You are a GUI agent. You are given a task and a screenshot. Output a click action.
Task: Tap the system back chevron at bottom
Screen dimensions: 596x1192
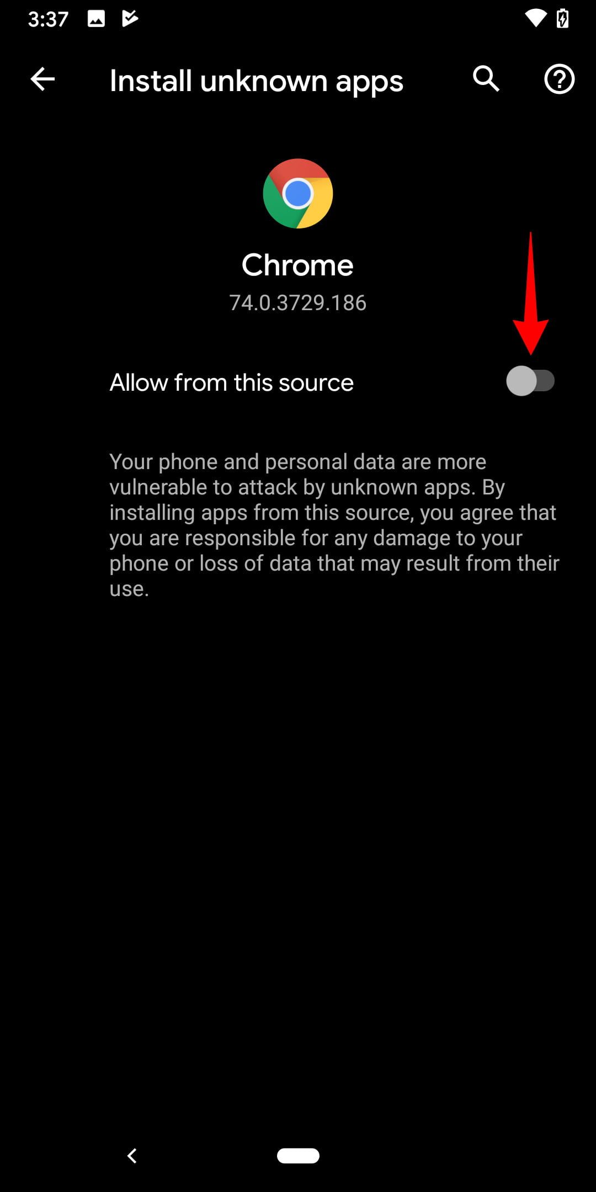[132, 1156]
